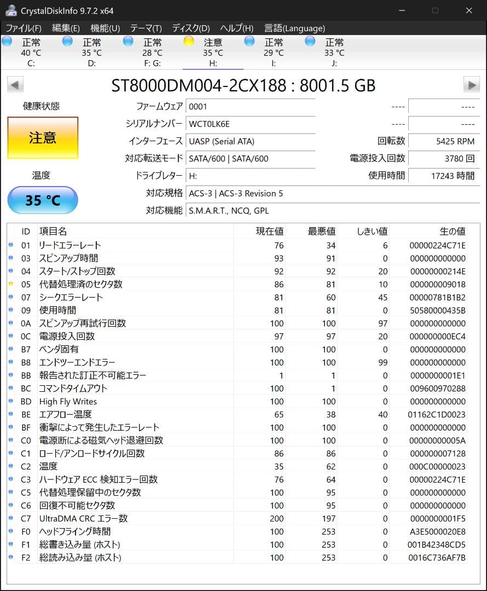
Task: Select the High Fly Writes row
Action: click(x=237, y=402)
